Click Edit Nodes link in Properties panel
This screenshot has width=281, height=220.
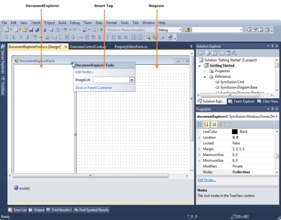coord(206,180)
